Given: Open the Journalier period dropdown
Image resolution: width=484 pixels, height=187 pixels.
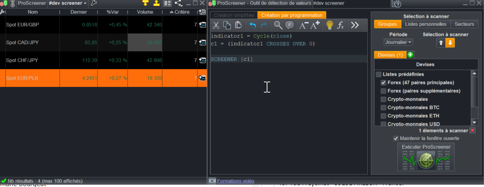Looking at the screenshot, I should coord(398,42).
